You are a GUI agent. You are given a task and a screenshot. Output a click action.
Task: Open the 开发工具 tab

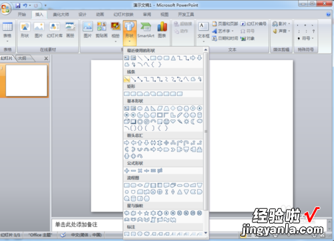coord(186,15)
